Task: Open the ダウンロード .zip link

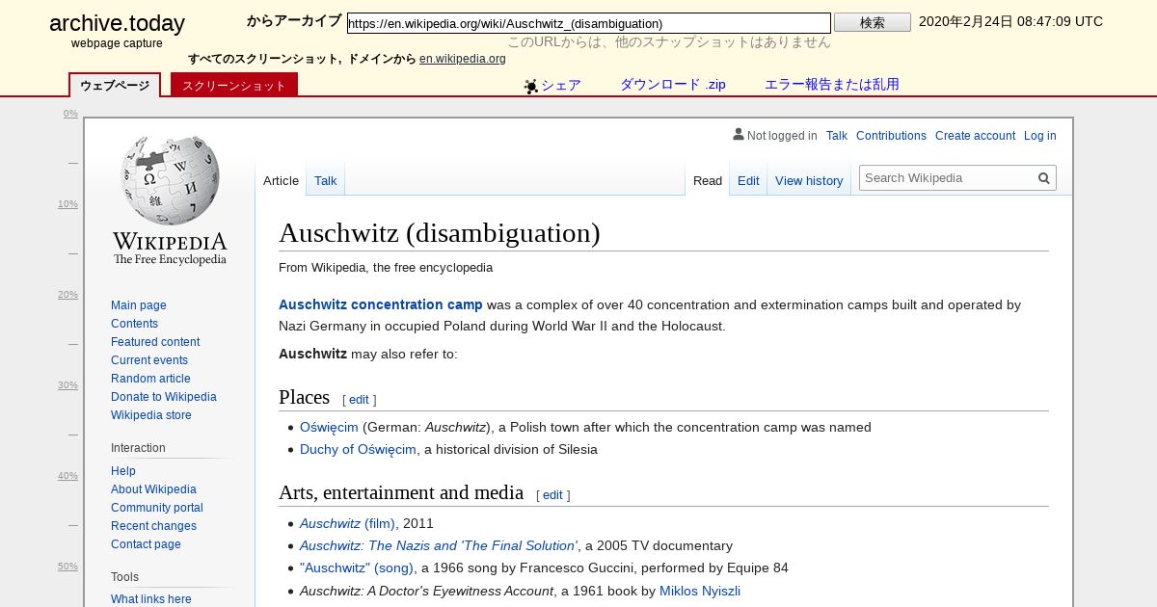Action: (673, 85)
